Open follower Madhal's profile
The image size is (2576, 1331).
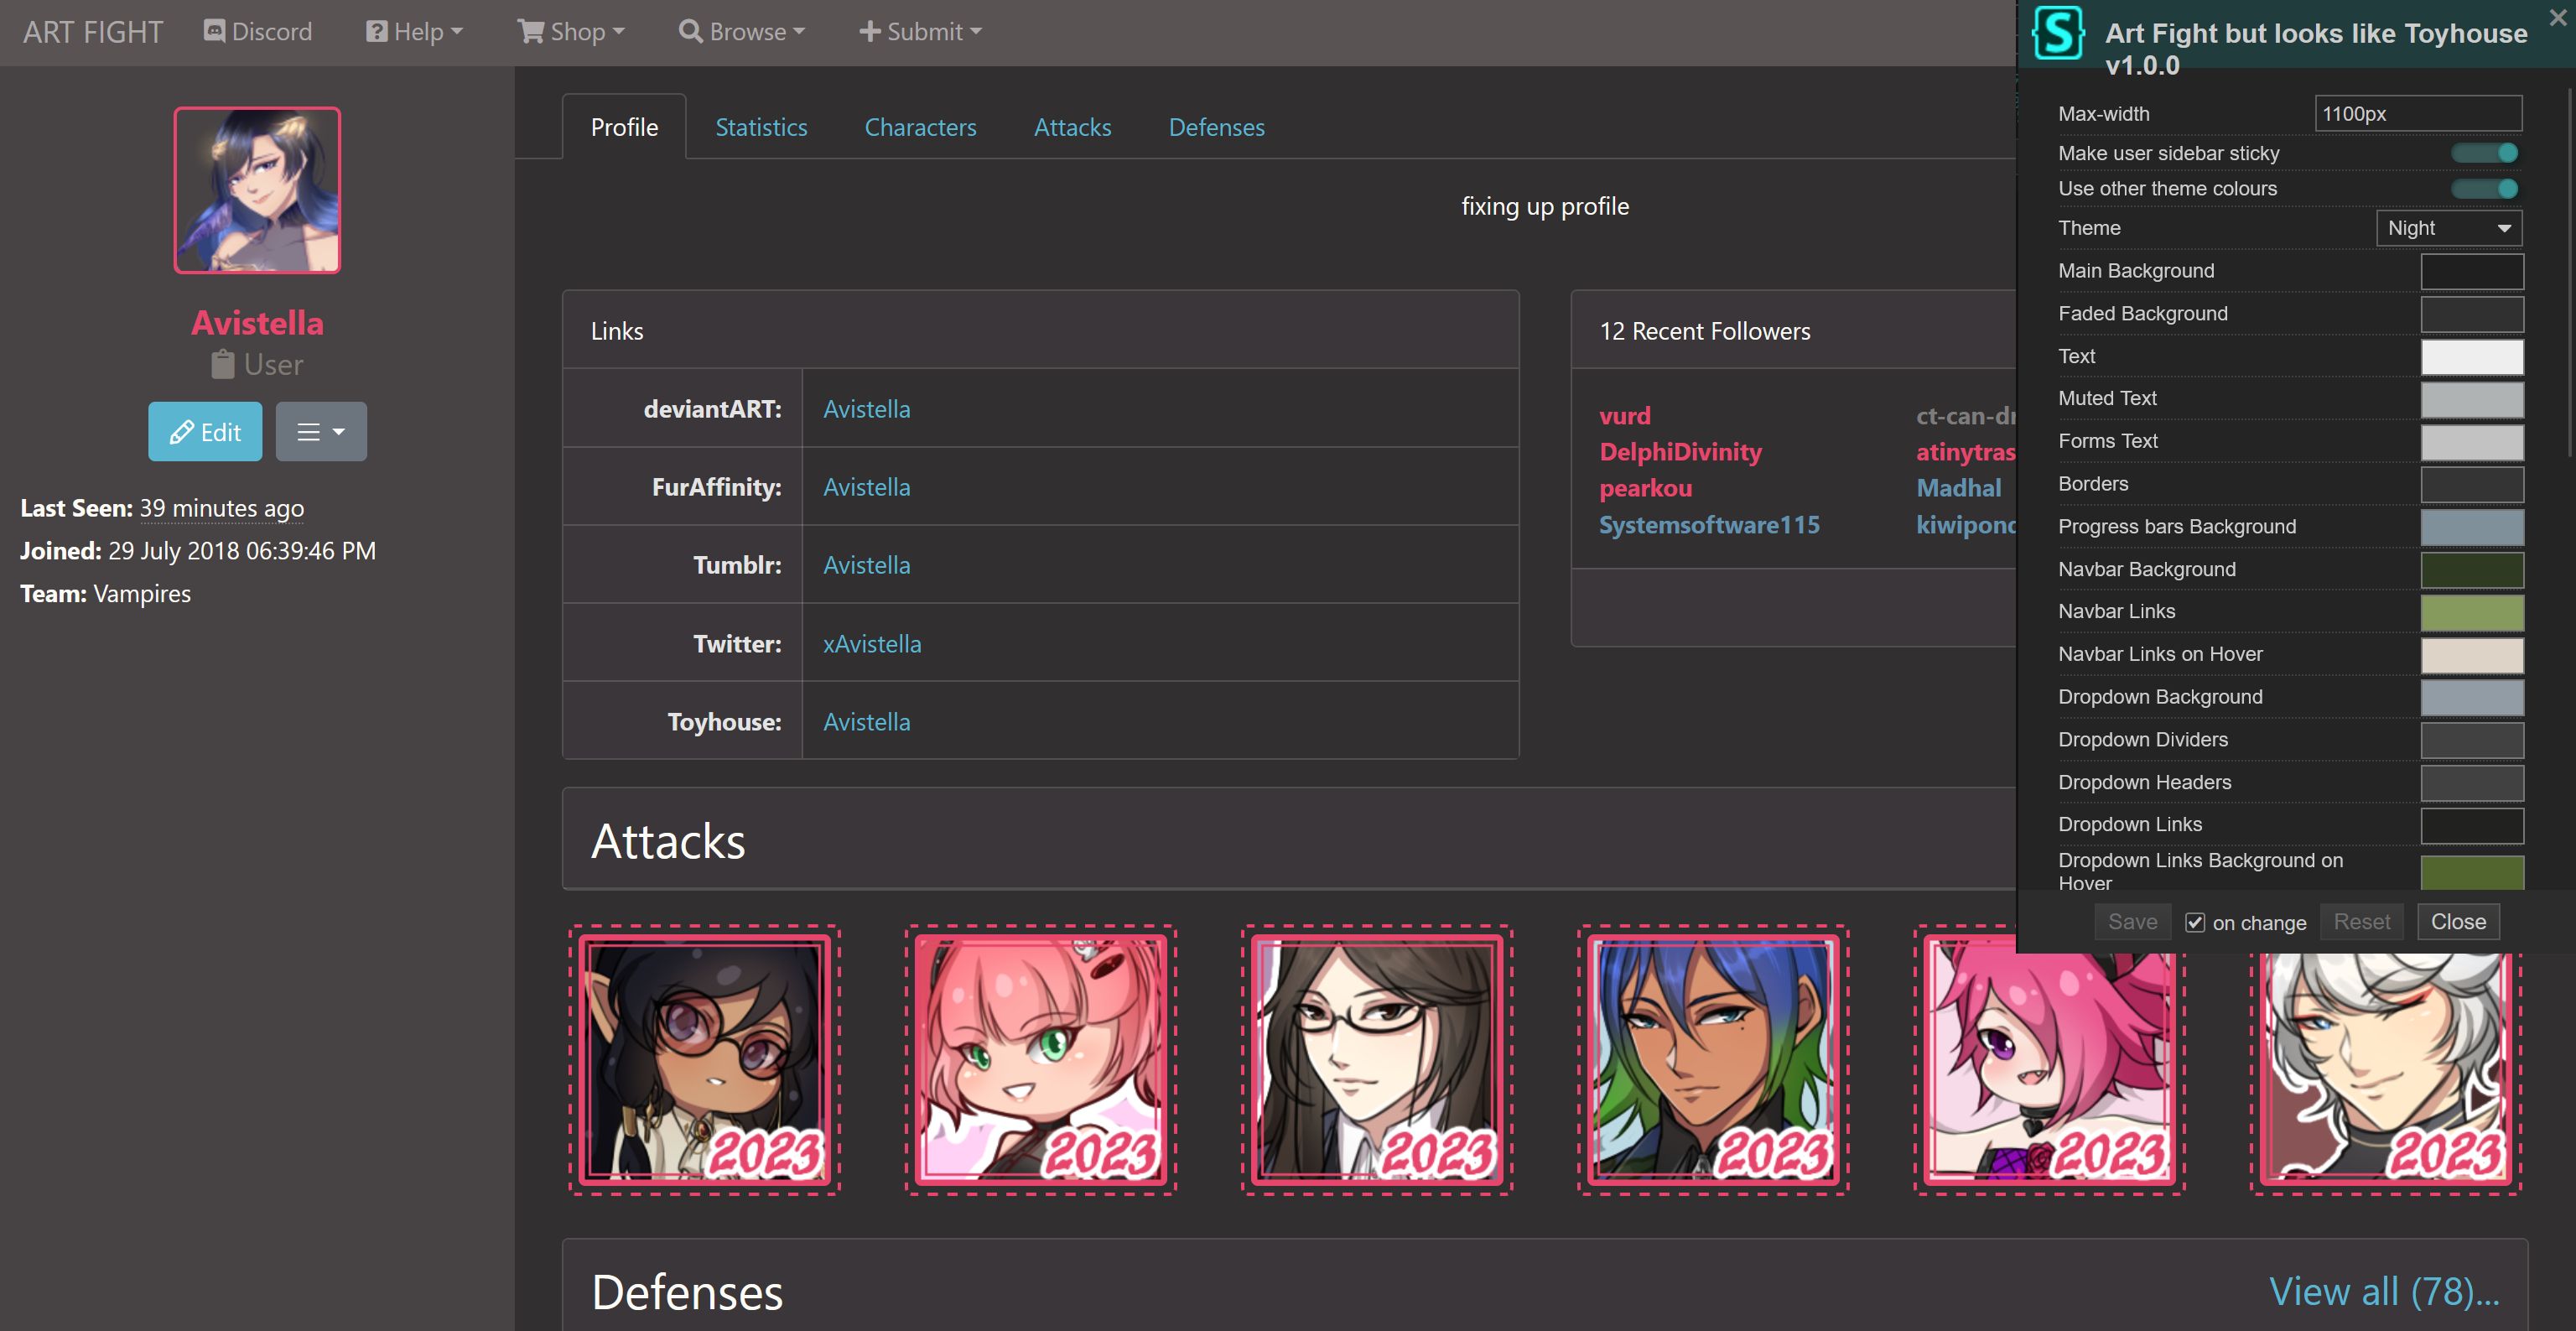tap(1958, 489)
